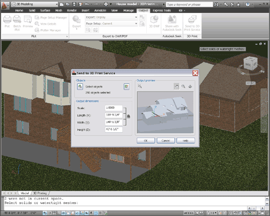Click the command line scroll down arrow
Image resolution: width=270 pixels, height=216 pixels.
pyautogui.click(x=267, y=204)
